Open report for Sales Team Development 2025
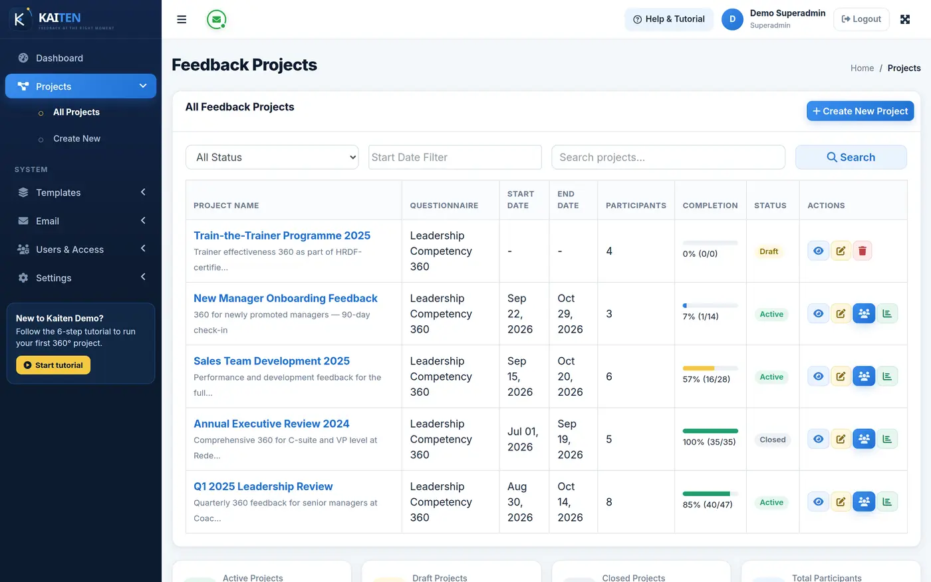 pyautogui.click(x=887, y=376)
